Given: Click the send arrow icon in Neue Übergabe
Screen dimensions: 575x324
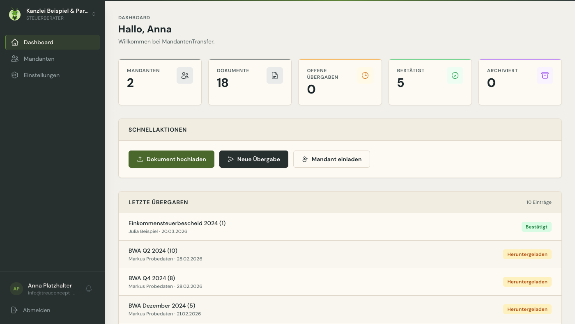Looking at the screenshot, I should [231, 159].
